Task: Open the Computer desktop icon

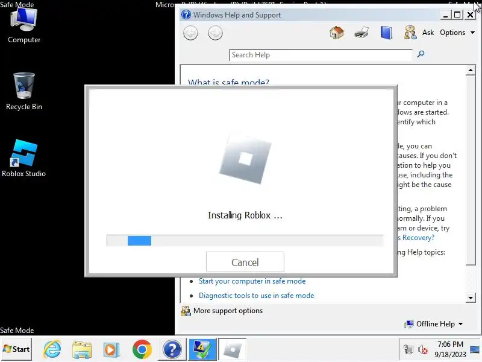Action: point(24,25)
